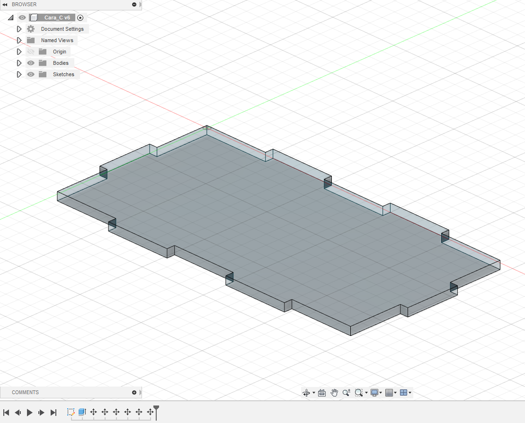Image resolution: width=525 pixels, height=423 pixels.
Task: Click the BROWSER panel header title
Action: tap(24, 4)
